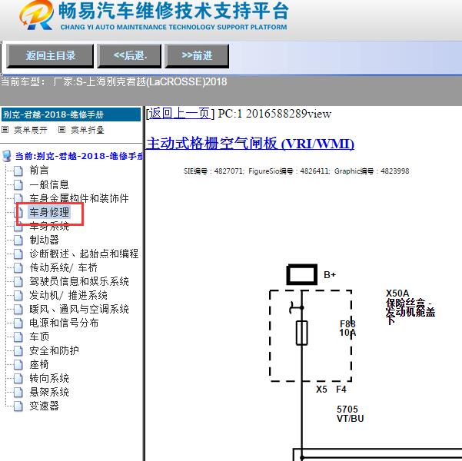Viewport: 462px width, 461px height.
Task: Click the 5705 VT/BU wire label
Action: (x=350, y=413)
